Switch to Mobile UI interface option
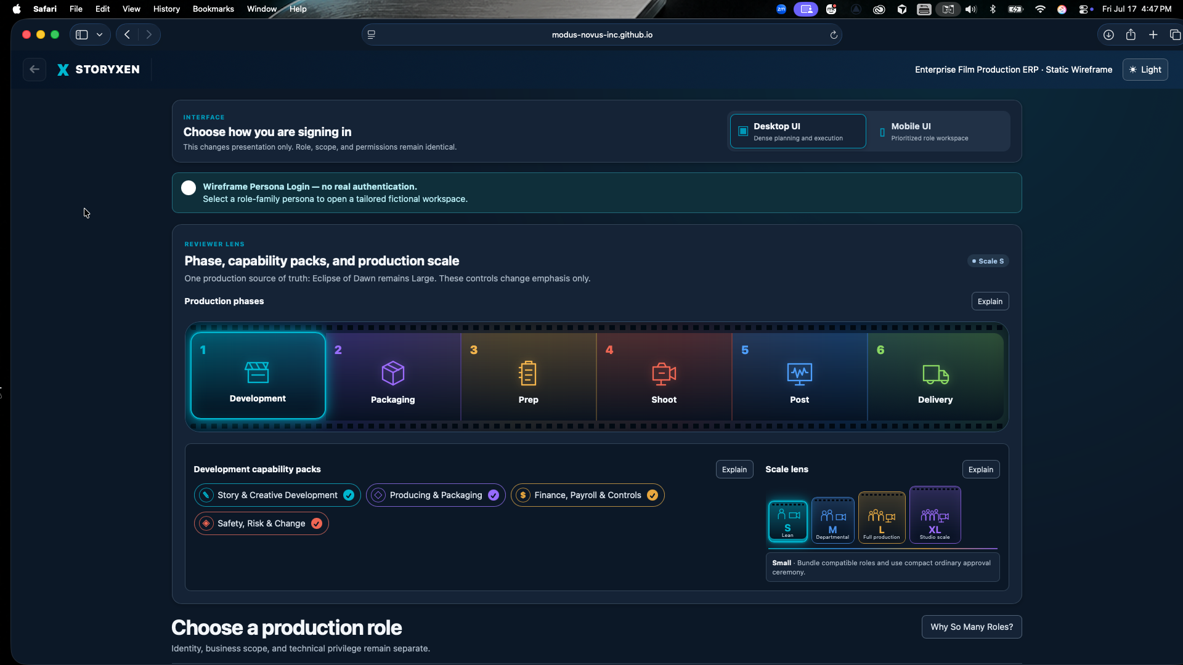 pyautogui.click(x=938, y=131)
